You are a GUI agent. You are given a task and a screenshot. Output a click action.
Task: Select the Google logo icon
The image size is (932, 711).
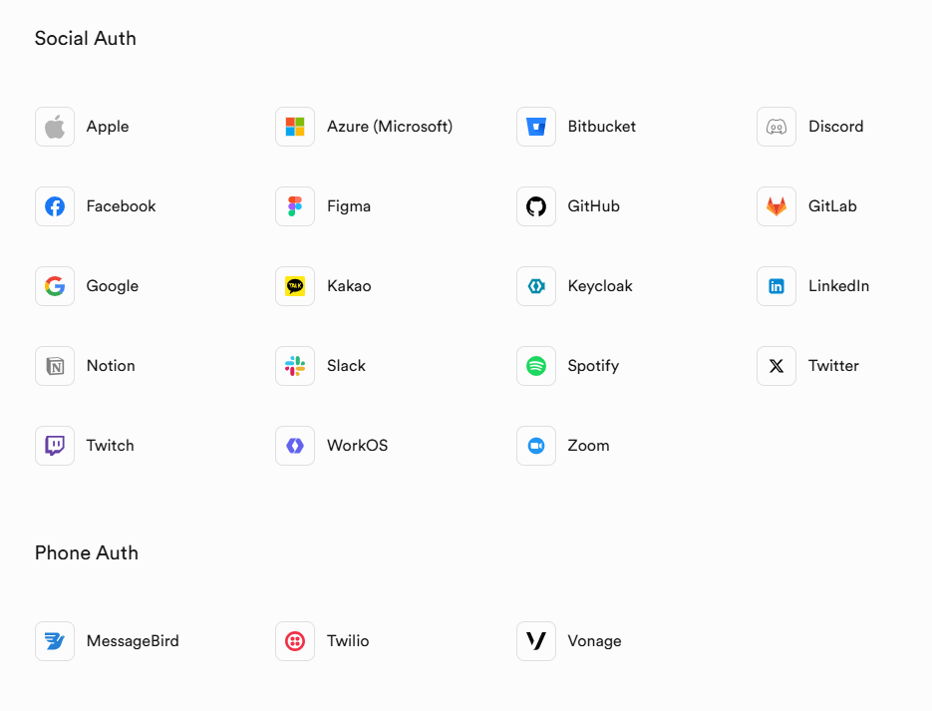click(x=55, y=286)
